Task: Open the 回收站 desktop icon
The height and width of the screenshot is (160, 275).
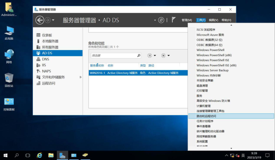Action: tap(9, 80)
